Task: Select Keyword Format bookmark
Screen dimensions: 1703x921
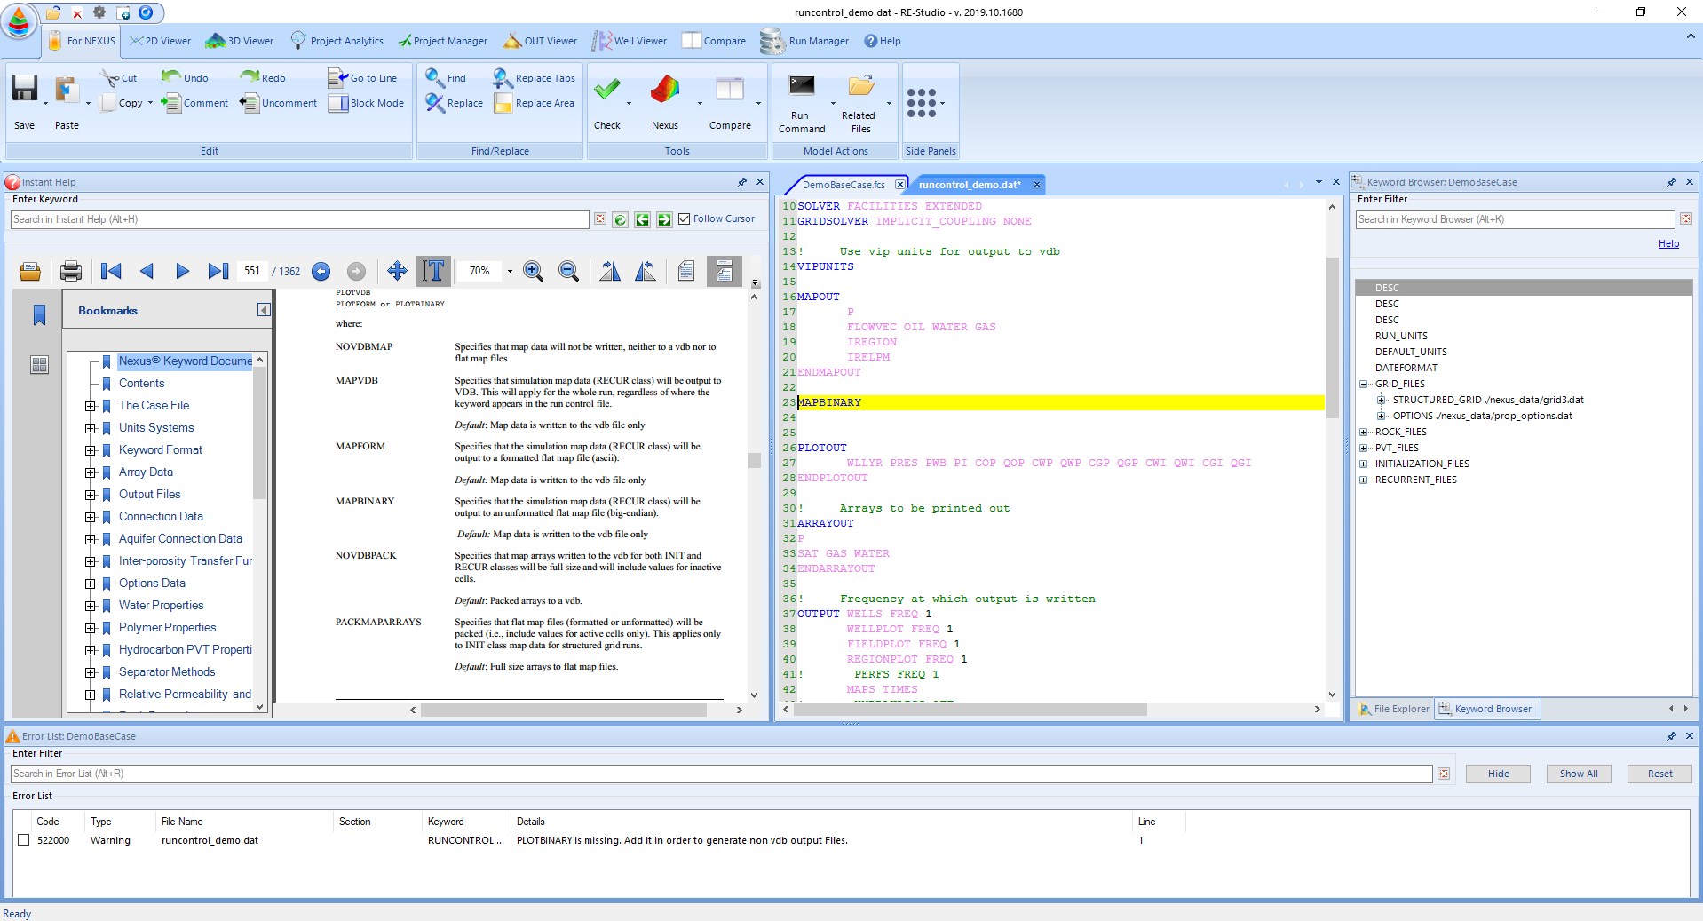Action: pyautogui.click(x=161, y=450)
